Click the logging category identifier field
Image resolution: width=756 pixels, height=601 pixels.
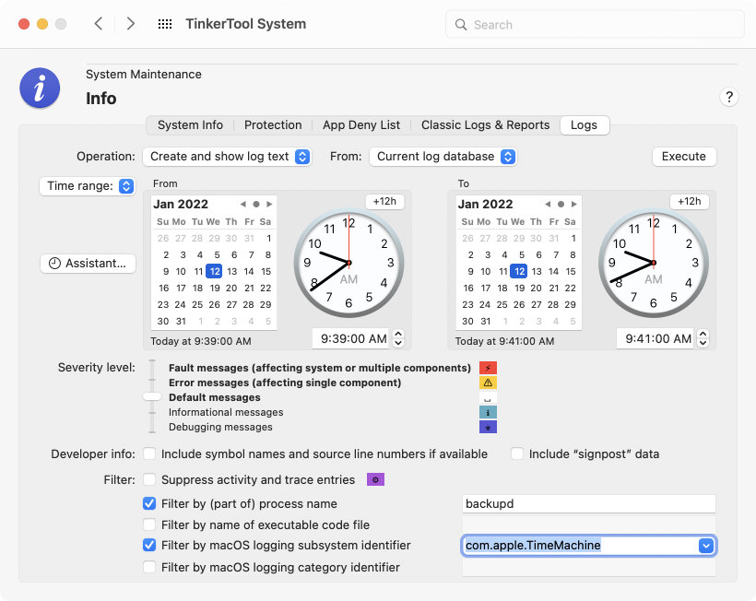click(589, 567)
